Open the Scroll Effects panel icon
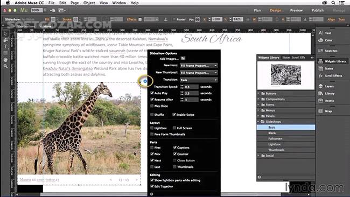 pyautogui.click(x=320, y=76)
